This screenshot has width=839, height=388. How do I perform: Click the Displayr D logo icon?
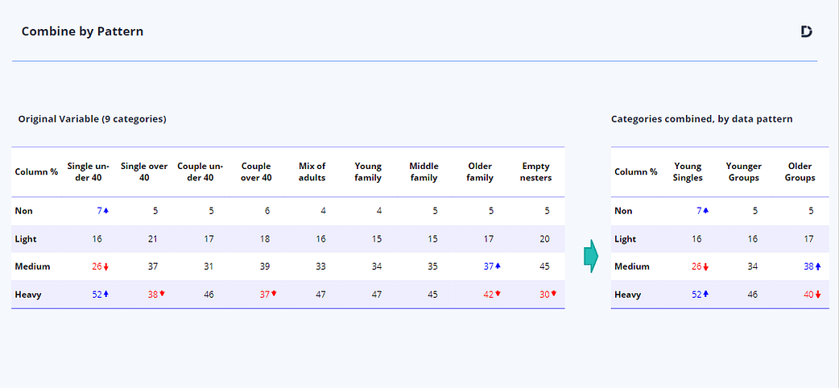point(806,31)
